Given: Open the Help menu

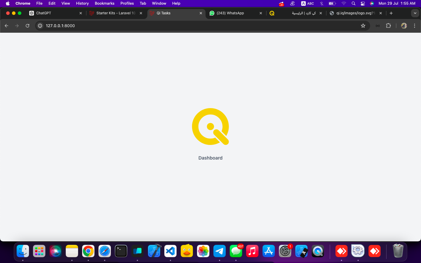Looking at the screenshot, I should point(176,4).
